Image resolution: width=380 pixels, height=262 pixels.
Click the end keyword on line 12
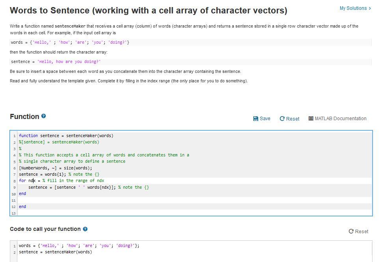pos(22,206)
